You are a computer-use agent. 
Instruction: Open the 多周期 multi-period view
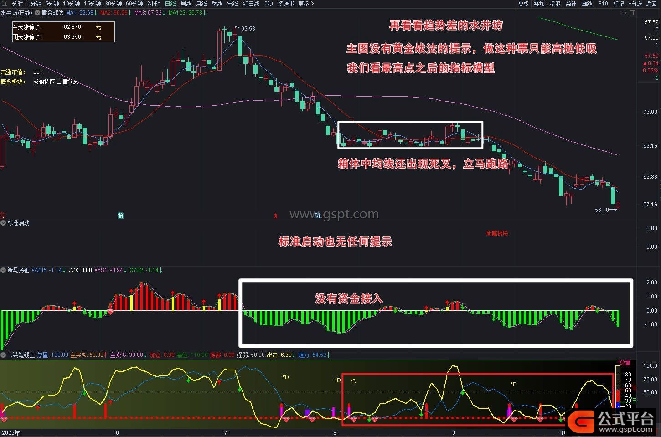click(286, 4)
